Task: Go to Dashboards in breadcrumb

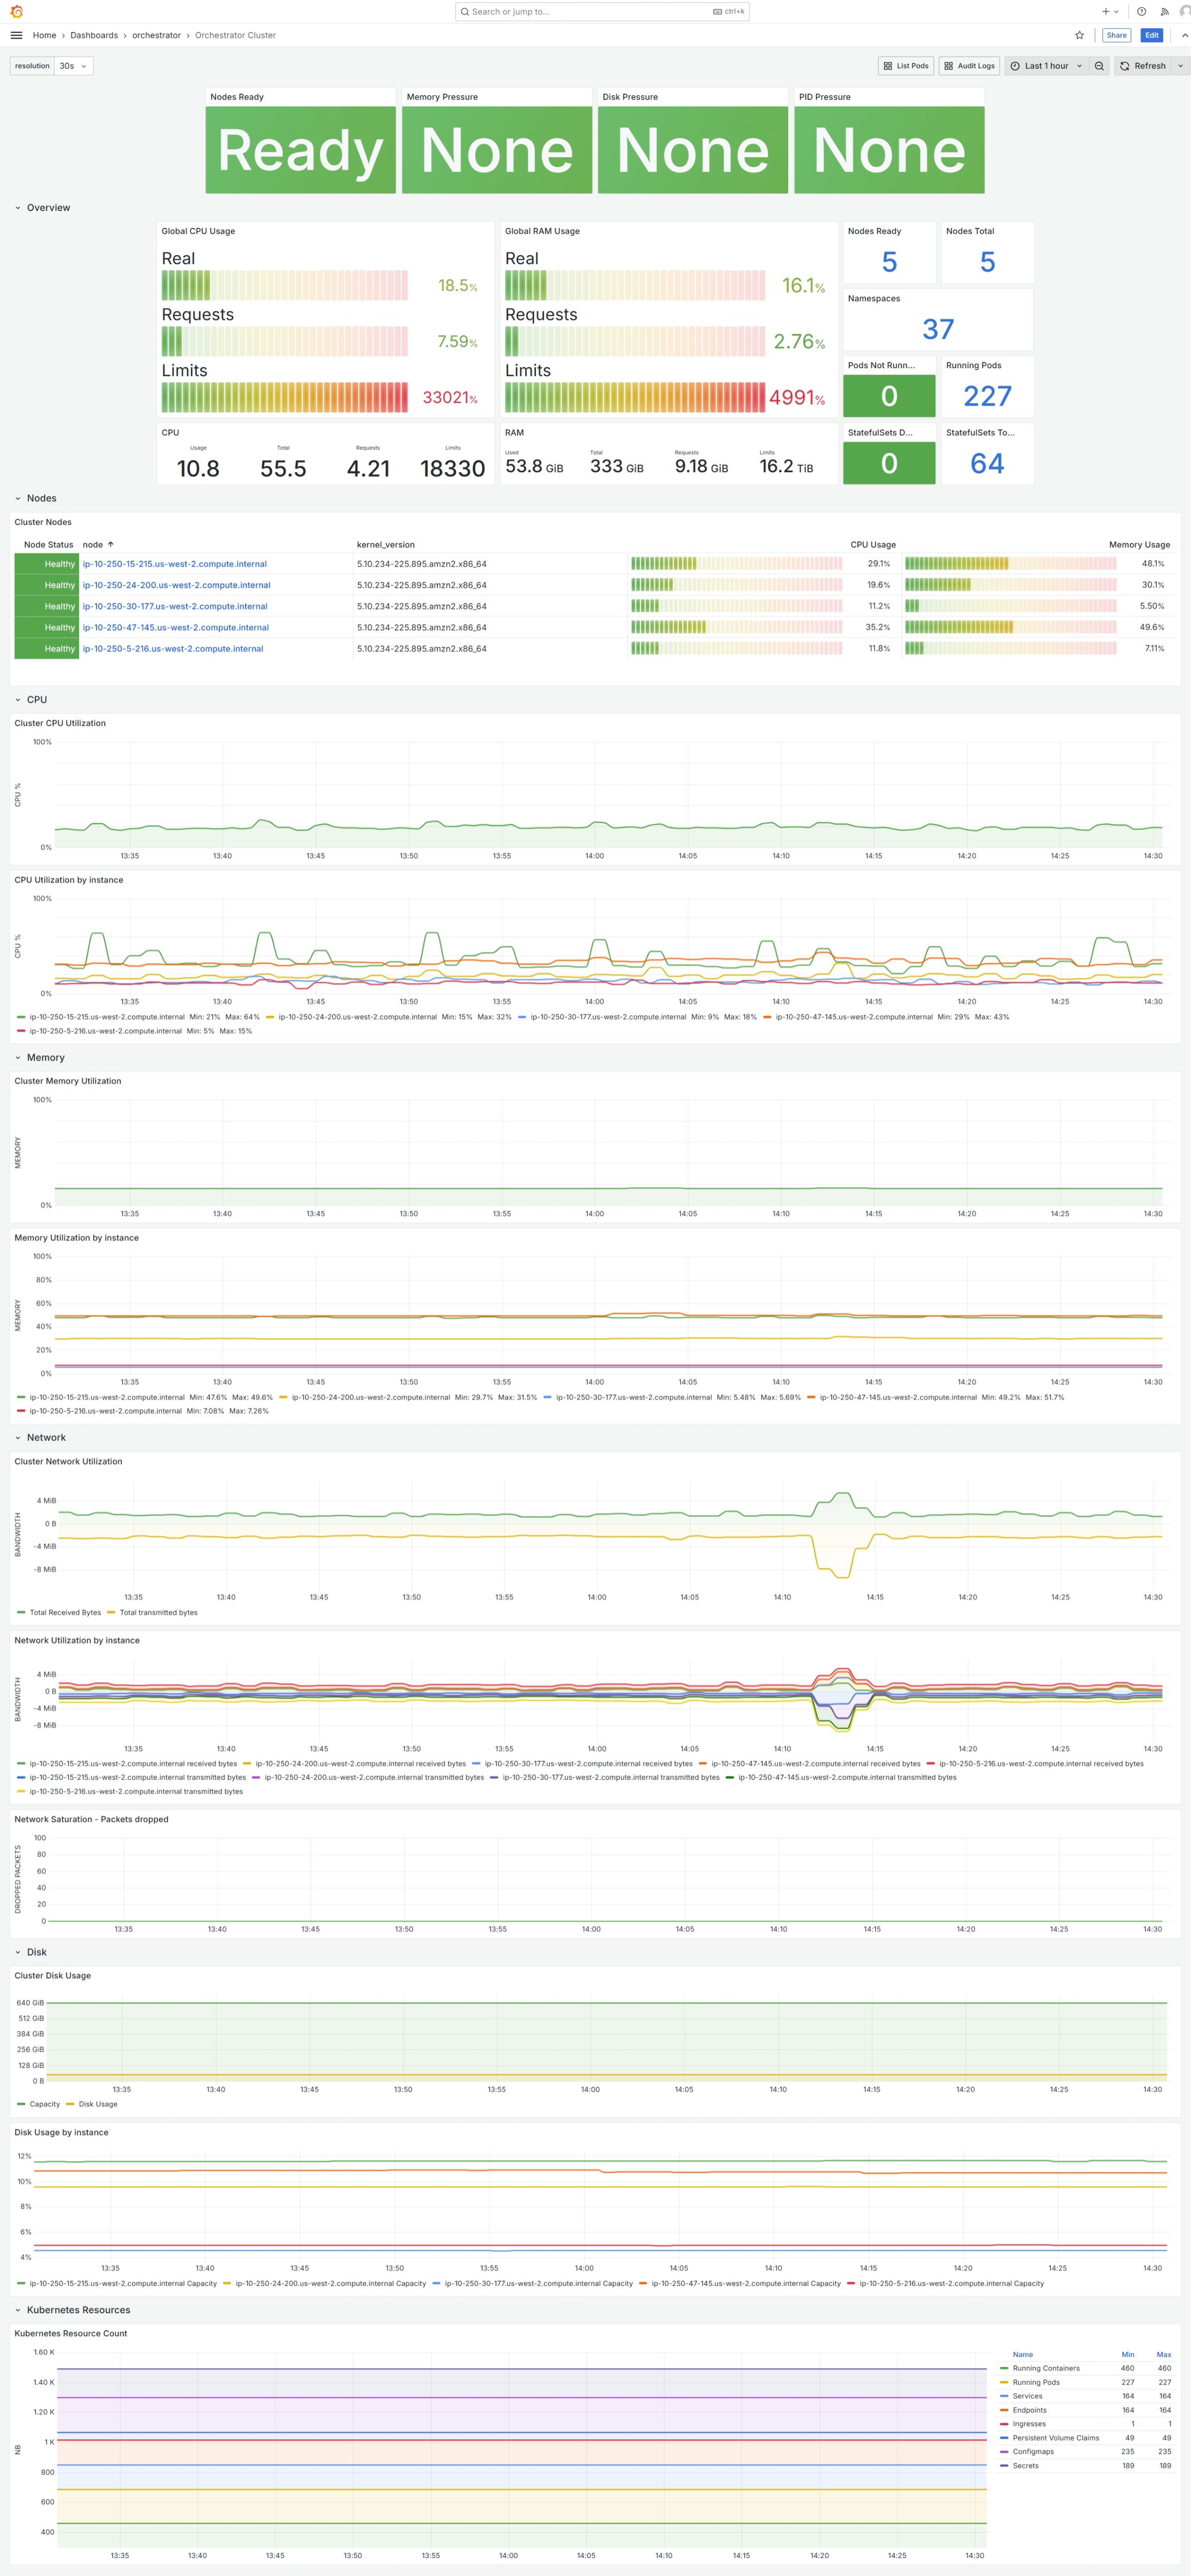Action: pos(94,35)
